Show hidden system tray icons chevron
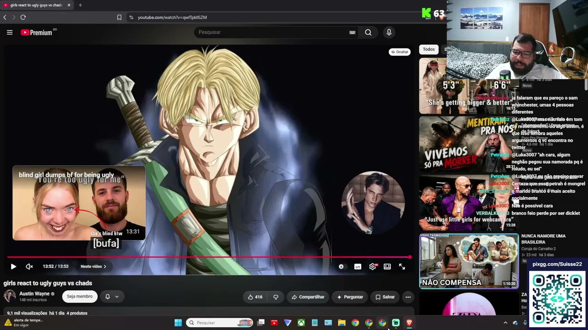The image size is (588, 330). click(505, 323)
